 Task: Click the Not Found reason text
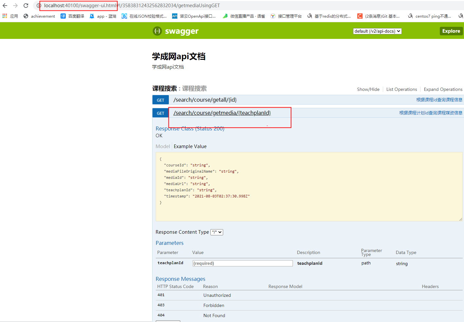pos(214,315)
